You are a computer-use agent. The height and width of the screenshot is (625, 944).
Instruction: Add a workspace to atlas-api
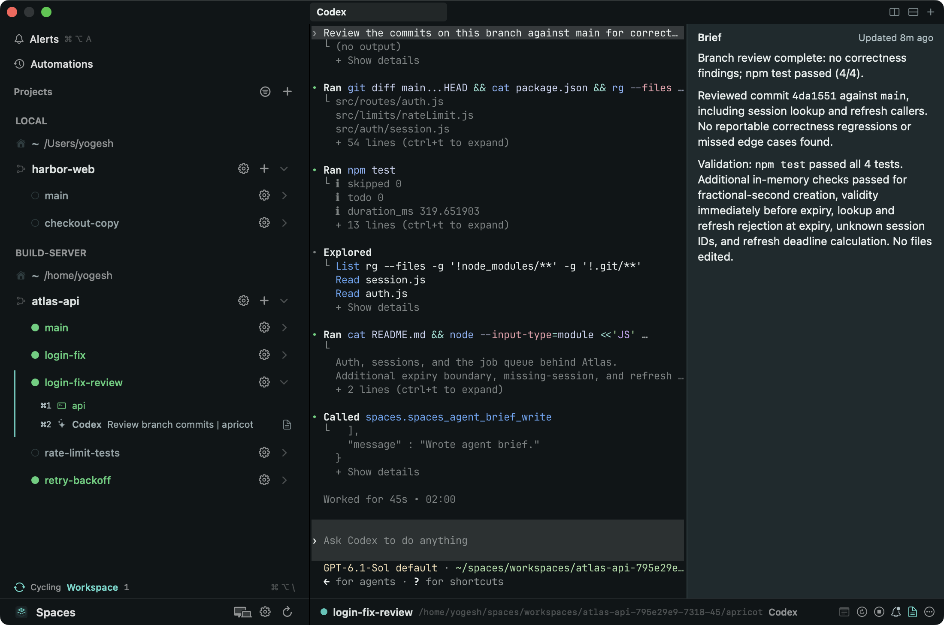tap(264, 301)
